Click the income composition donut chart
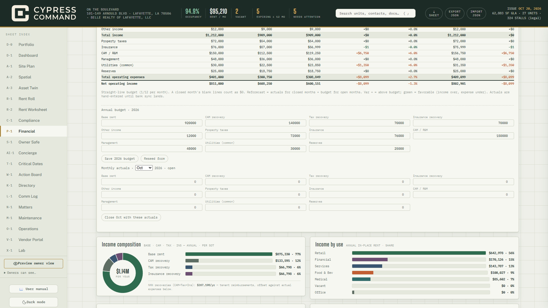 (x=123, y=273)
